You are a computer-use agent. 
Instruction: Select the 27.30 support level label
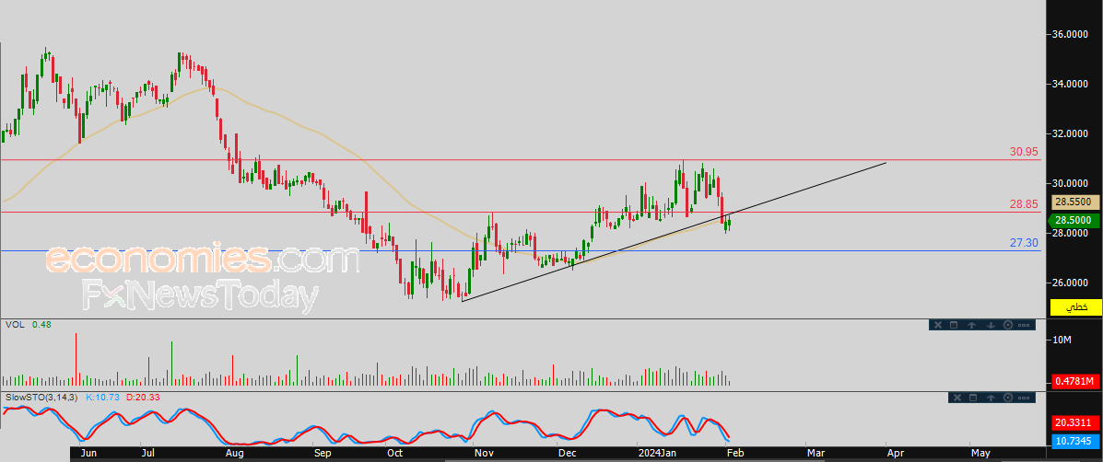pos(1025,243)
